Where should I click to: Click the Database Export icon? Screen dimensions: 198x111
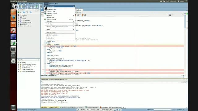point(45,14)
